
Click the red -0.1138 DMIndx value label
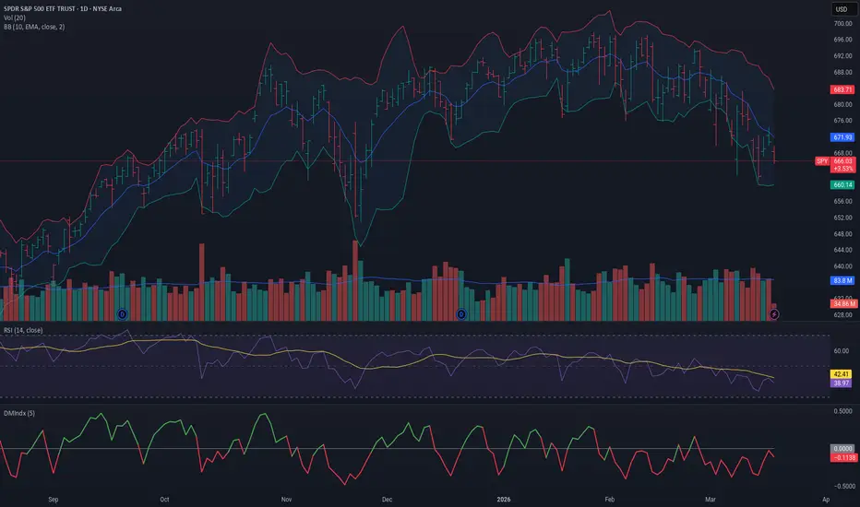(x=843, y=457)
